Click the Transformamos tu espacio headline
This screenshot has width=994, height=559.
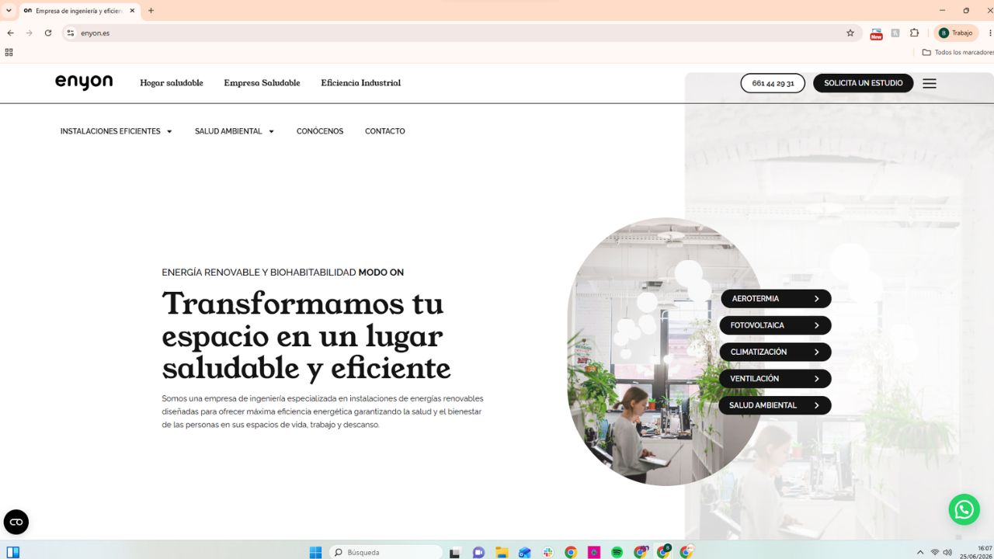click(x=306, y=335)
